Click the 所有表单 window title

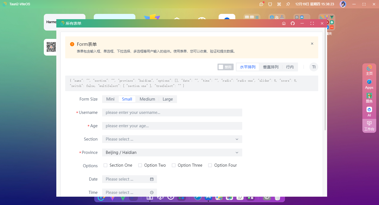coord(73,23)
